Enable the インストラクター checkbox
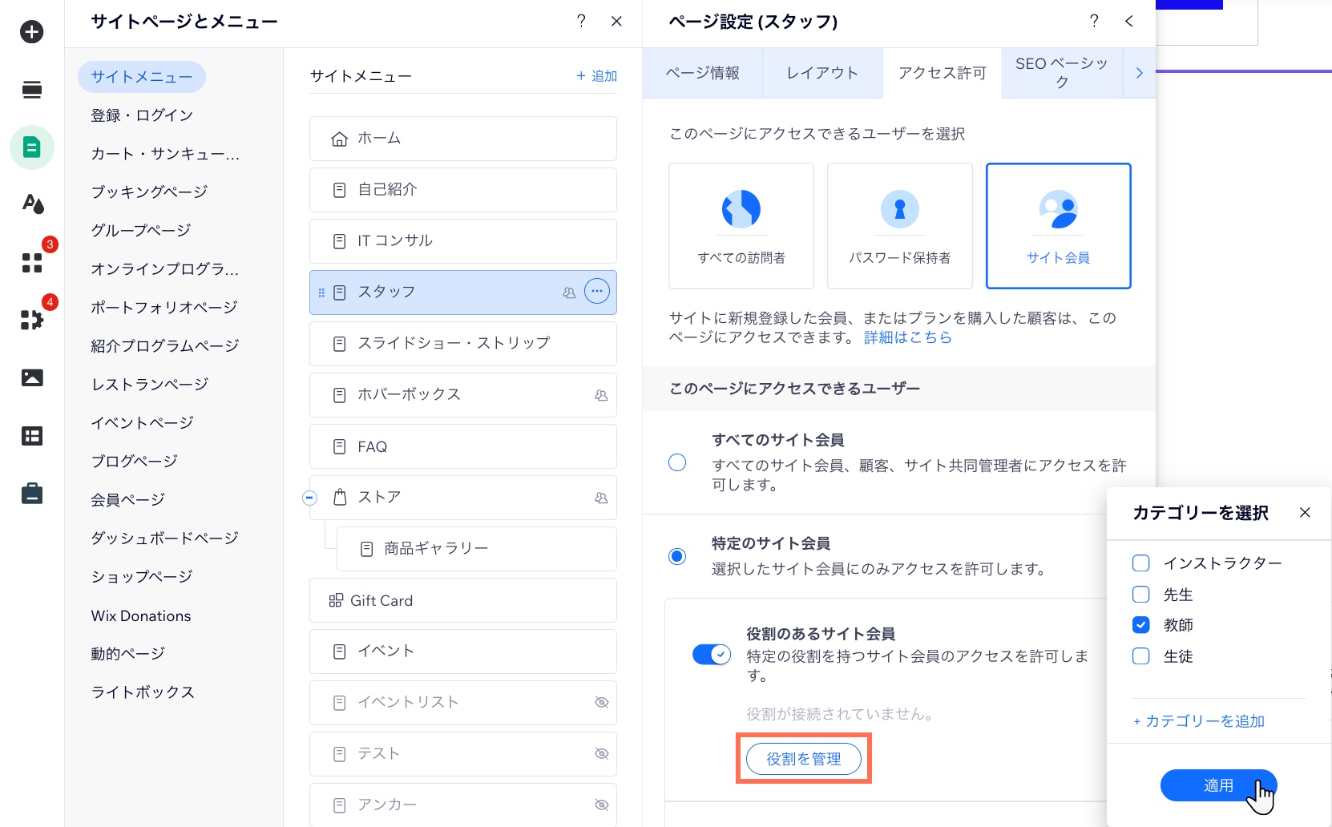This screenshot has width=1332, height=827. tap(1140, 563)
